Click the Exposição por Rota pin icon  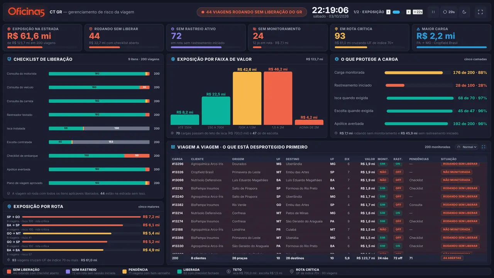pyautogui.click(x=9, y=207)
